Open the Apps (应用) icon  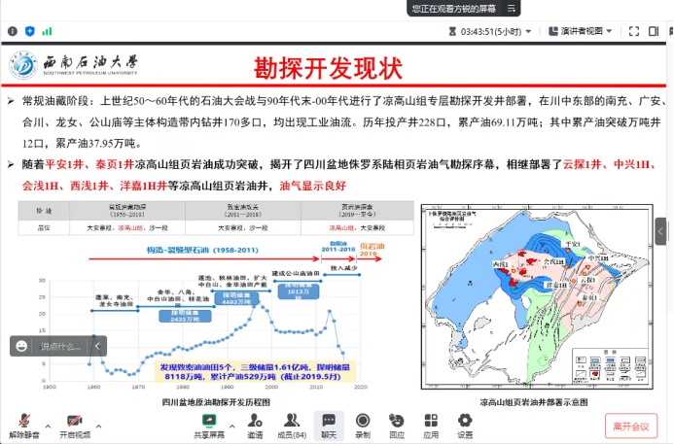point(431,422)
